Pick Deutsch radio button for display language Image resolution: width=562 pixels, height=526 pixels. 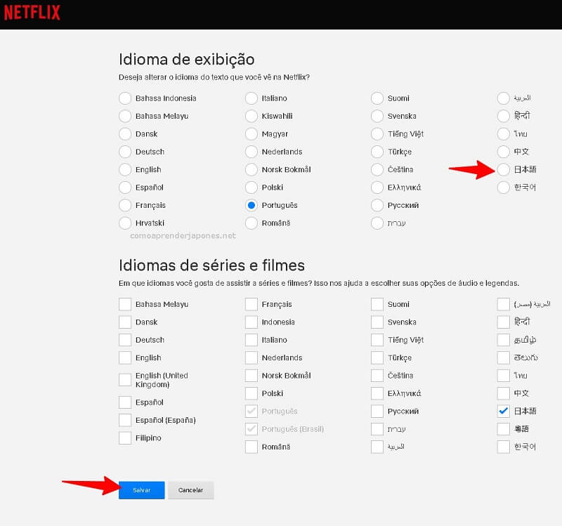125,152
